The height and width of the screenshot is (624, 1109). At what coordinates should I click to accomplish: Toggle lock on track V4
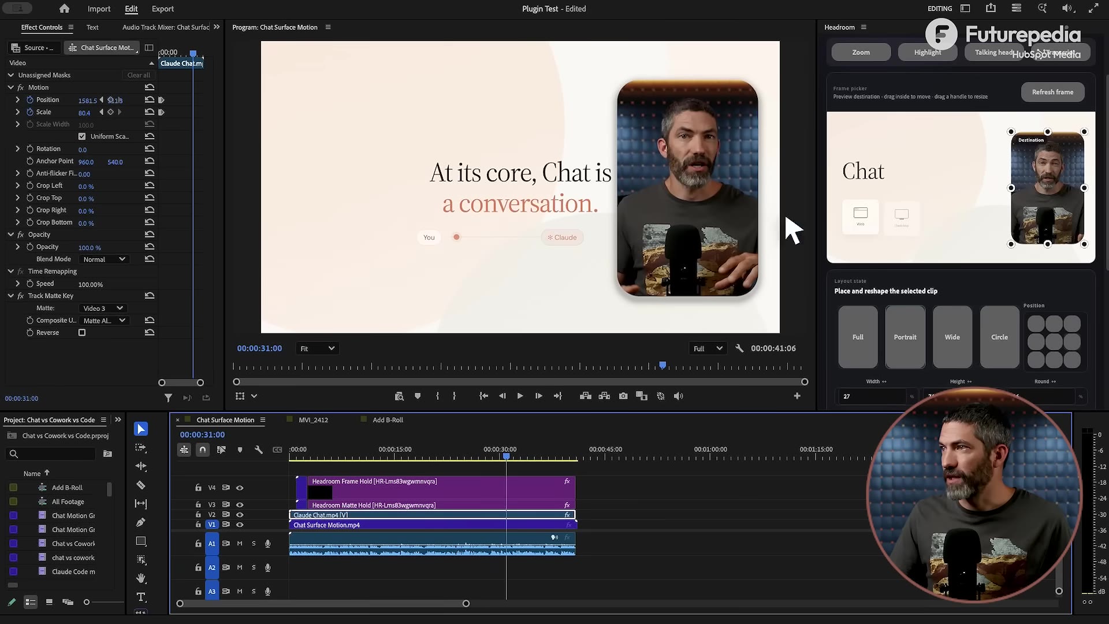pyautogui.click(x=198, y=488)
